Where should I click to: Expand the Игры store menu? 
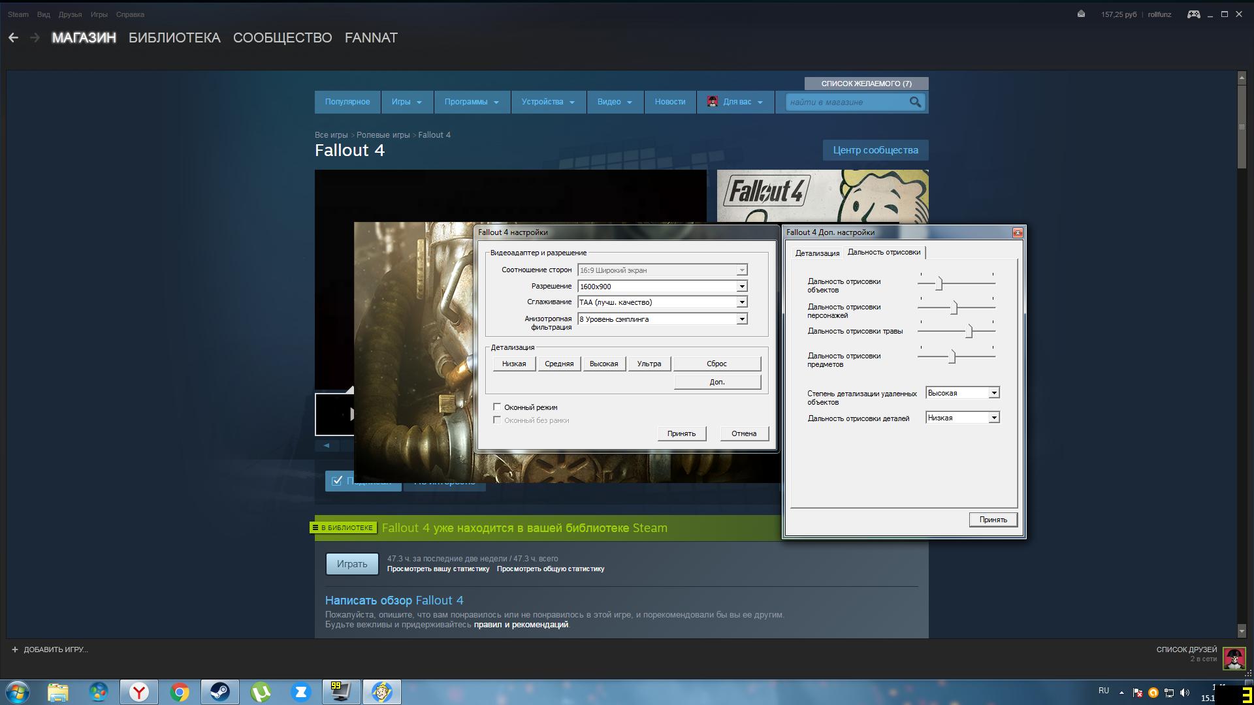(x=407, y=102)
